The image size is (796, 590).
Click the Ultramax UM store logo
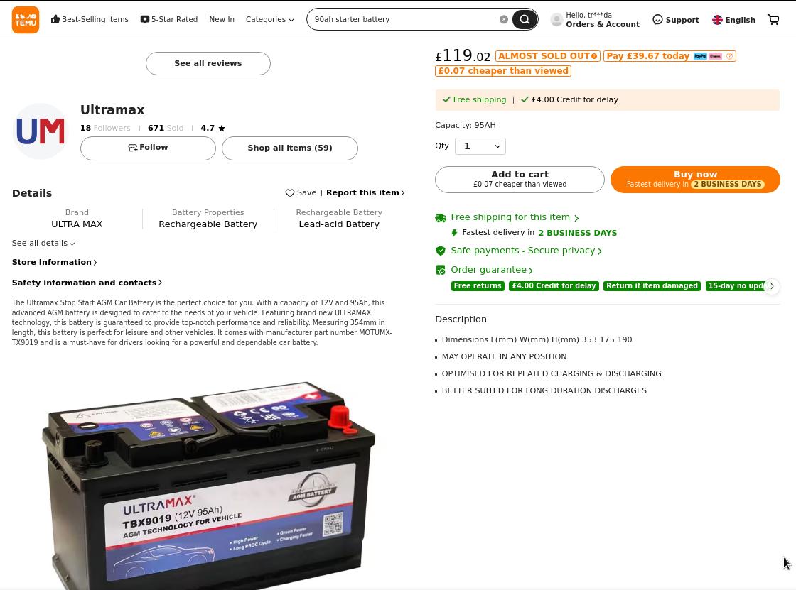tap(40, 131)
